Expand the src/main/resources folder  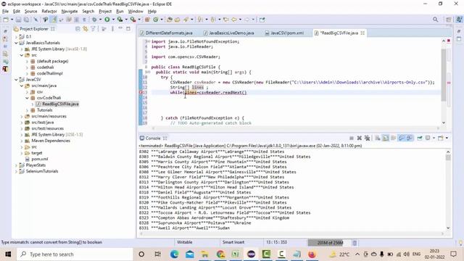coord(22,116)
